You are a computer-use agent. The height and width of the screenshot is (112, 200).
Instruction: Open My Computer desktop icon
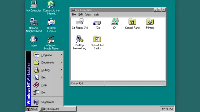click(x=34, y=6)
